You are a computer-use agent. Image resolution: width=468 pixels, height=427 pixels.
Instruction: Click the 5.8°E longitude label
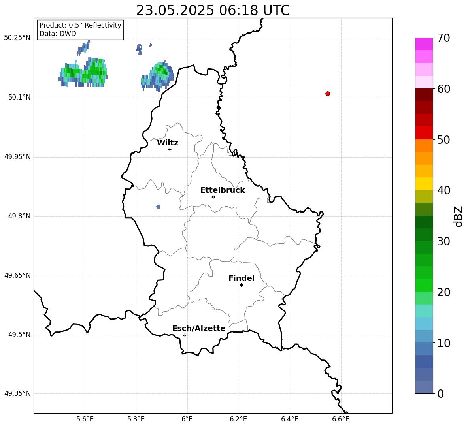click(x=136, y=419)
